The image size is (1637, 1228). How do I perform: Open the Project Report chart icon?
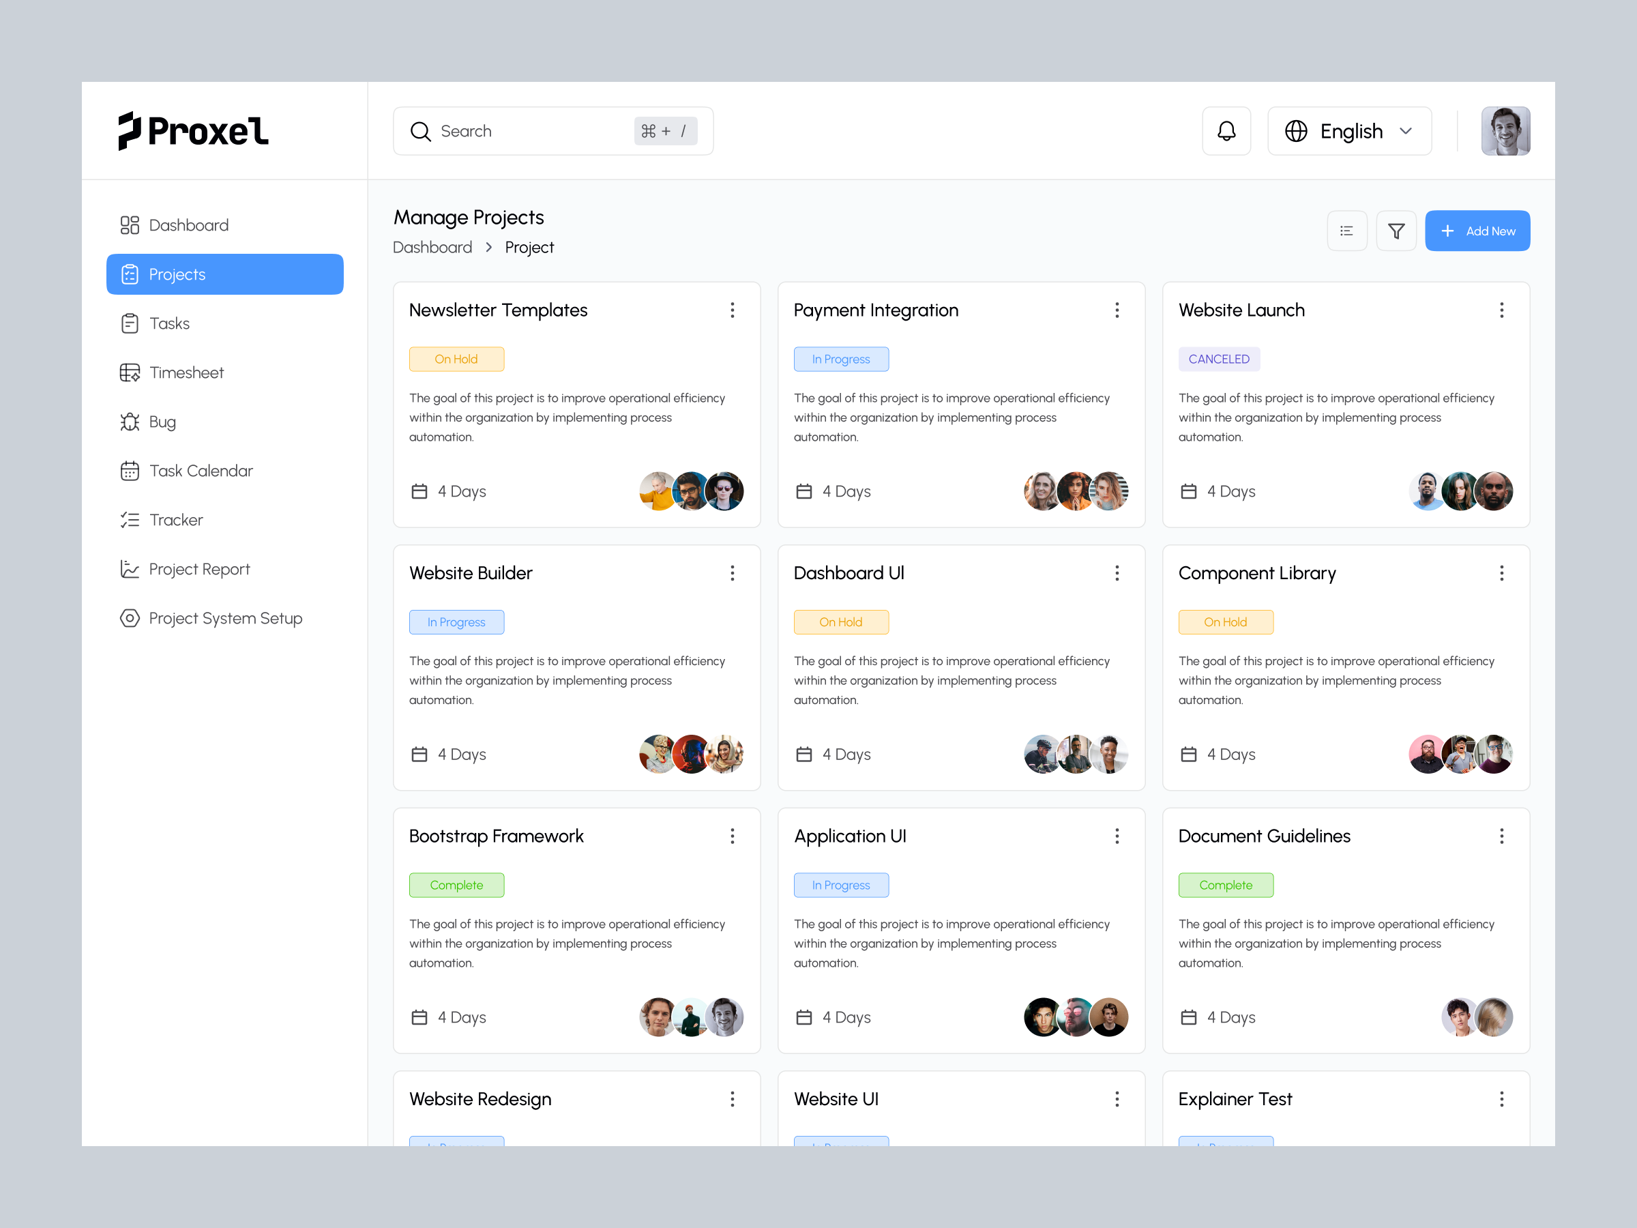tap(130, 568)
